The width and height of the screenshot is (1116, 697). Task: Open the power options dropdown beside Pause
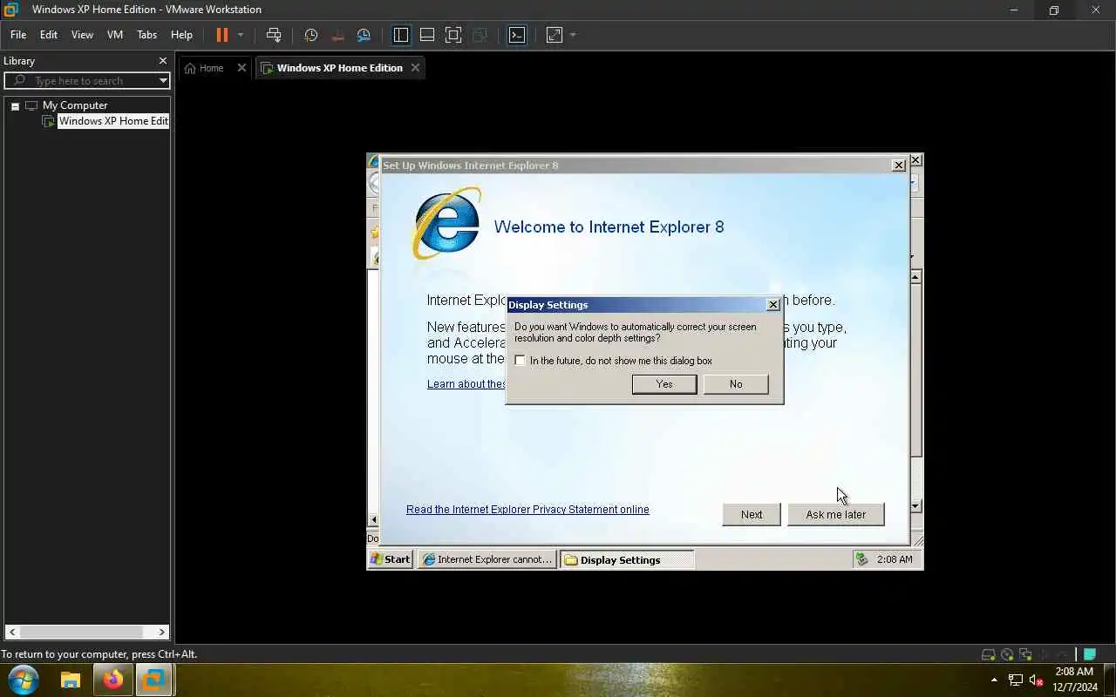[241, 35]
